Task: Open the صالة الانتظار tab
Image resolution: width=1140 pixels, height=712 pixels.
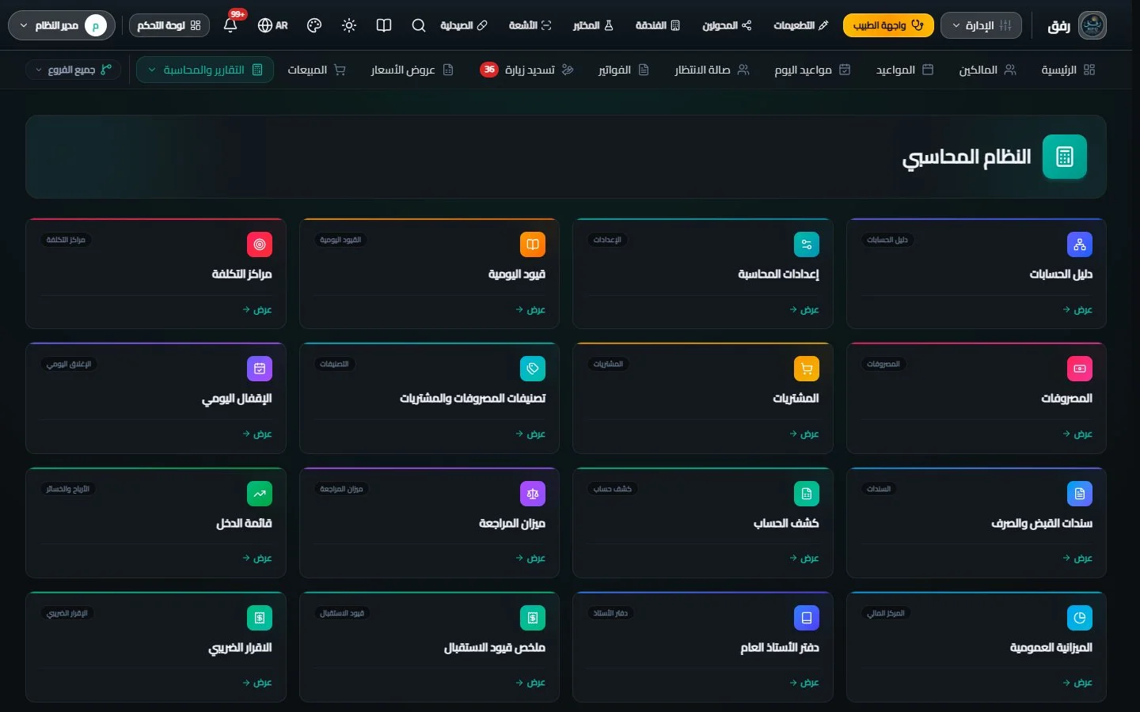Action: click(712, 70)
